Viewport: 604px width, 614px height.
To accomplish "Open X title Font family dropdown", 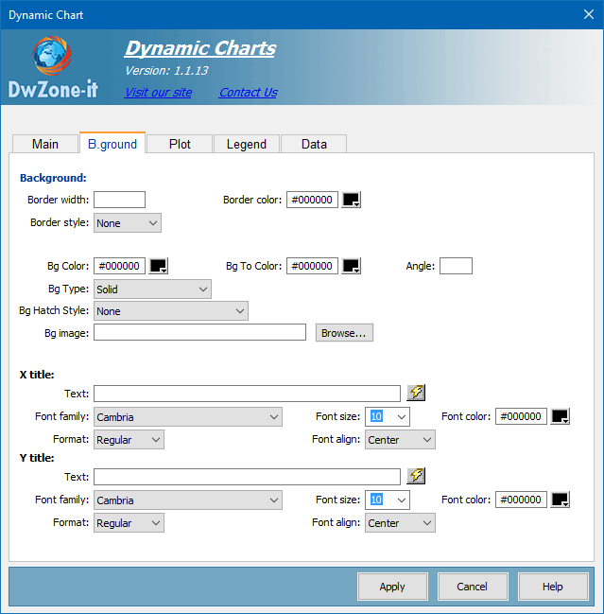I will [188, 417].
